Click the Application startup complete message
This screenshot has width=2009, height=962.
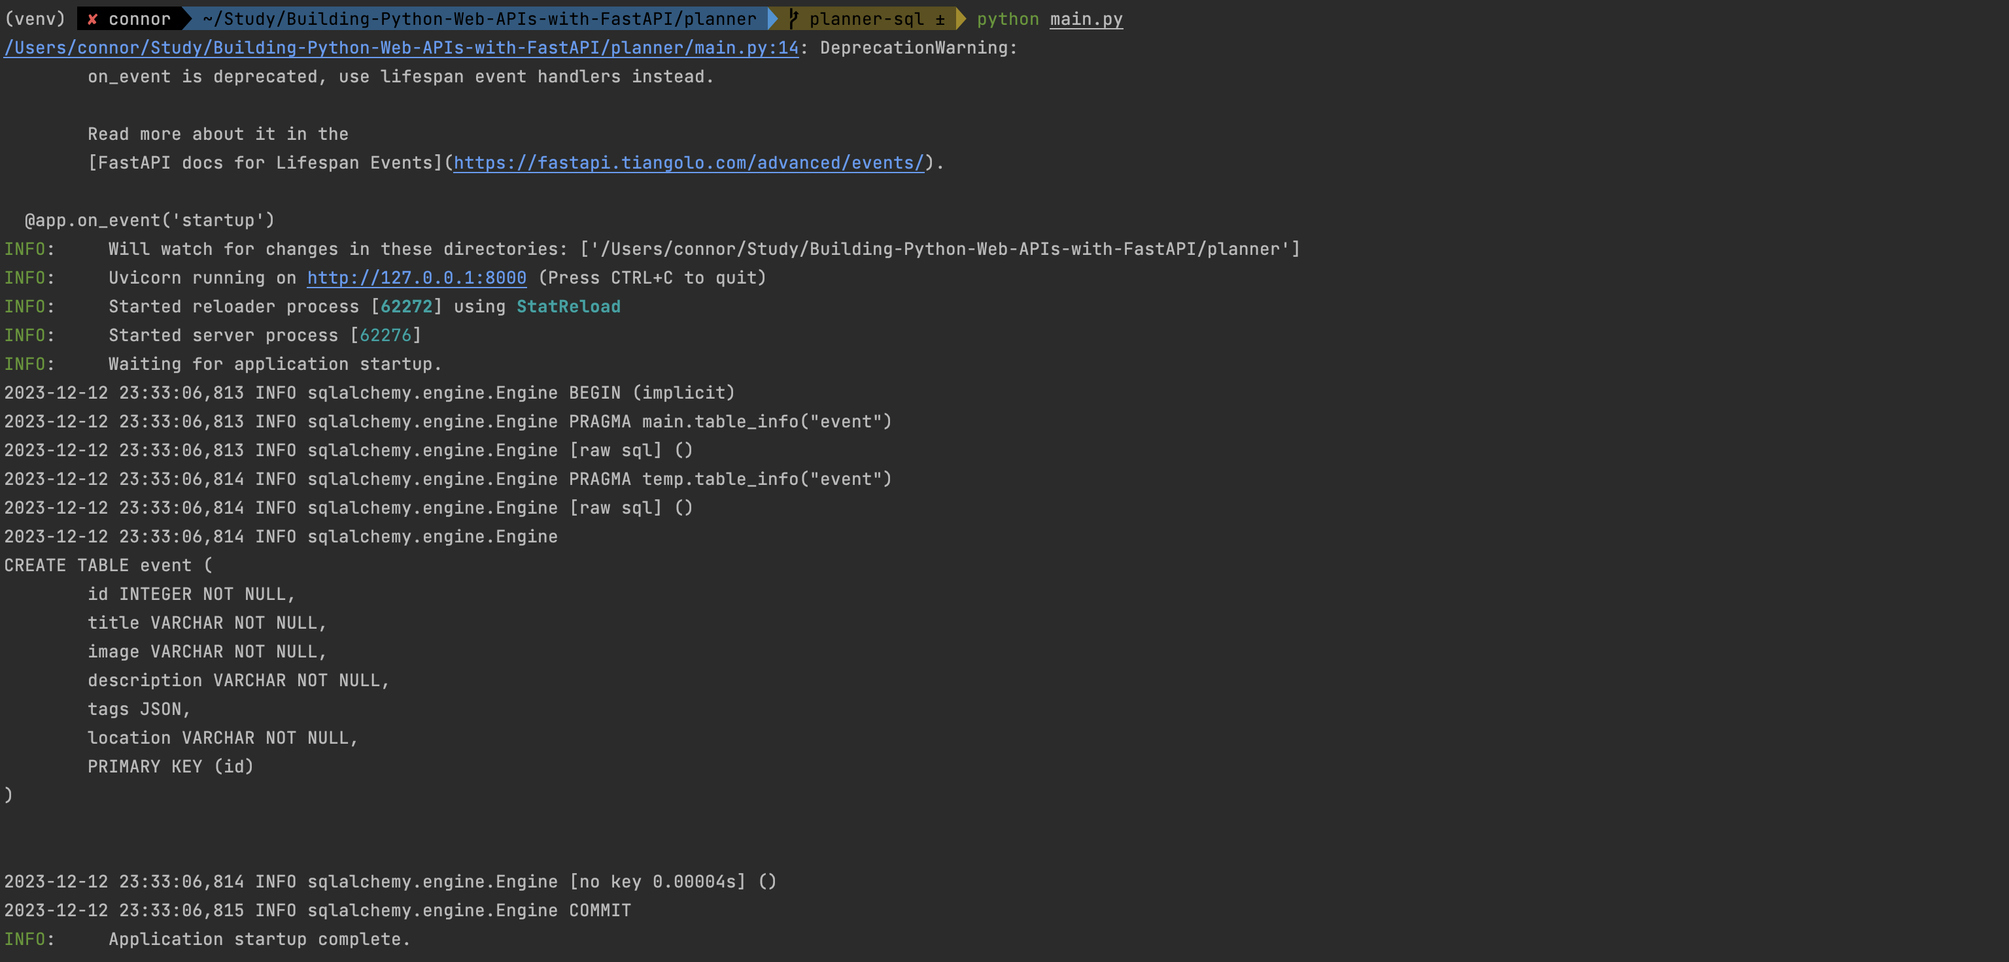click(259, 938)
